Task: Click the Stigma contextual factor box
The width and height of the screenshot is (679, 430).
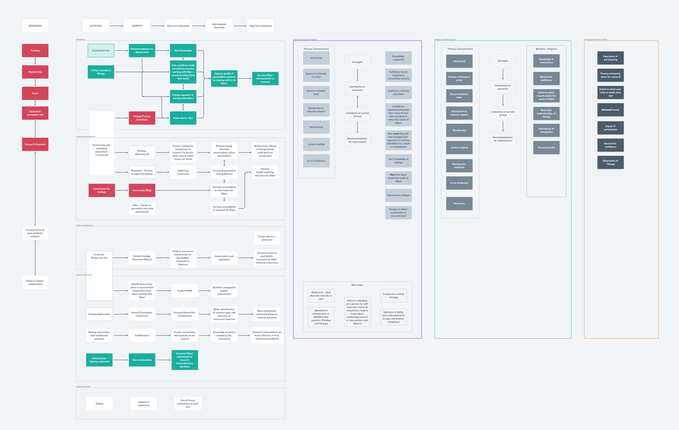Action: [99, 404]
